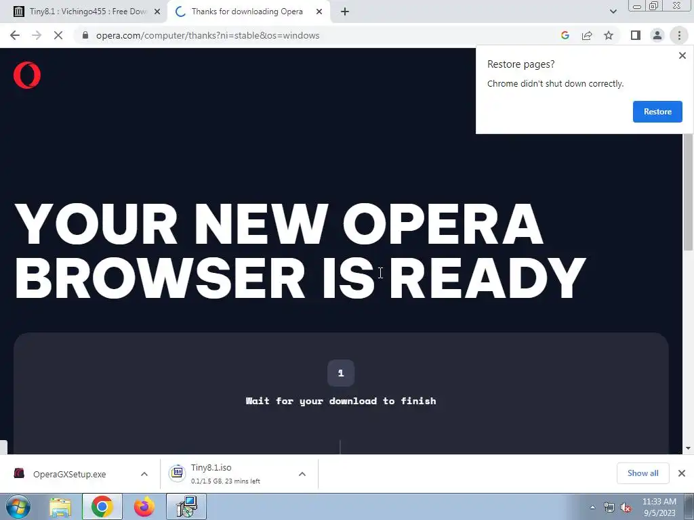Image resolution: width=694 pixels, height=520 pixels.
Task: Show all downloads
Action: (642, 473)
